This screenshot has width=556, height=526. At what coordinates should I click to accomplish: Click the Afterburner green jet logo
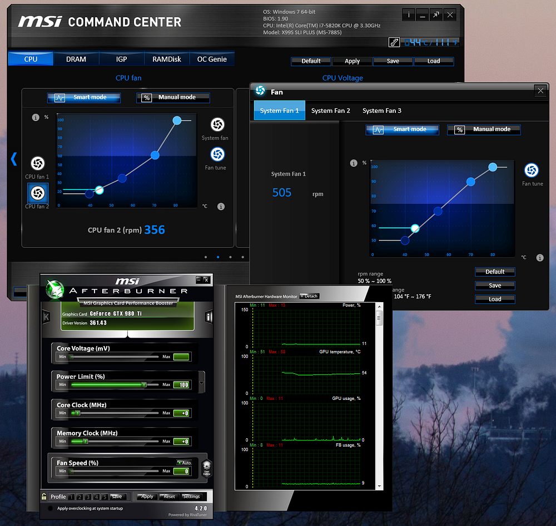coord(54,289)
